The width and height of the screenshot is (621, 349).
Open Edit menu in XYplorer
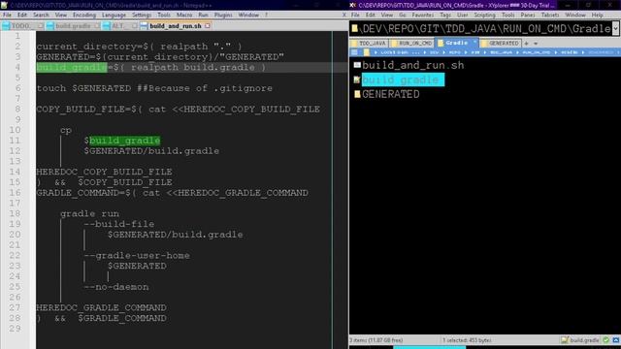371,16
